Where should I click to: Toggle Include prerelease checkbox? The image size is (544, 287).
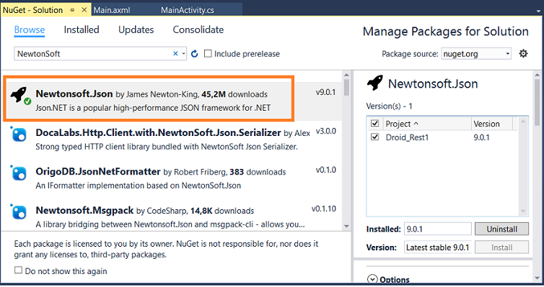click(208, 54)
